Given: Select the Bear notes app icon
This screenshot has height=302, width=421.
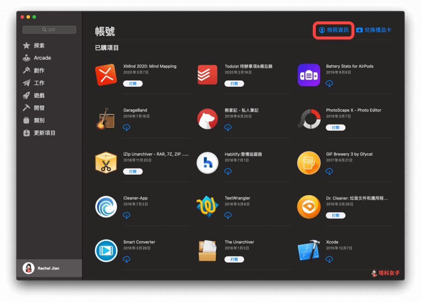Looking at the screenshot, I should [x=207, y=119].
